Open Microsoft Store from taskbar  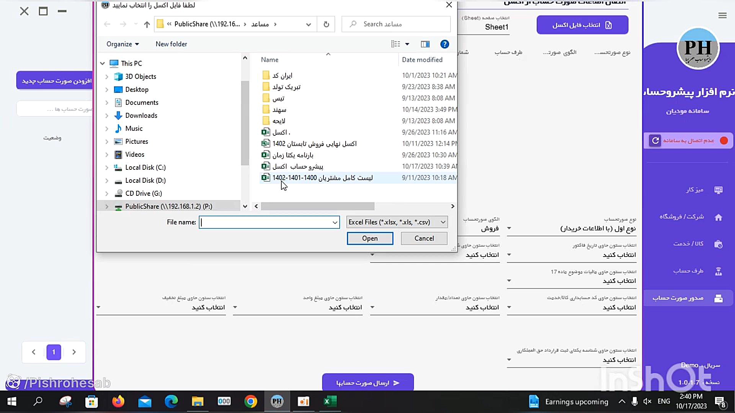pyautogui.click(x=91, y=402)
